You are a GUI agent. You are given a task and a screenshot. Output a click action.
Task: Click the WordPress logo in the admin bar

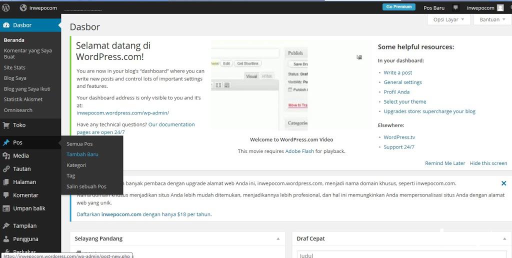tap(6, 7)
